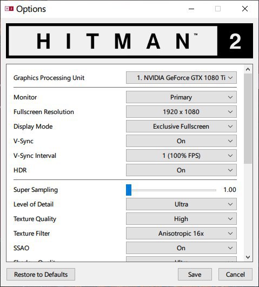Save the graphics options
Image resolution: width=259 pixels, height=287 pixels.
click(x=195, y=275)
